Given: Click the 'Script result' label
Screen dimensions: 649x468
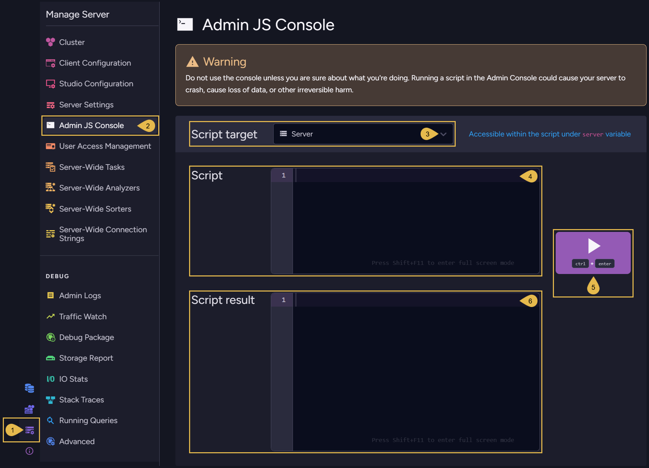Looking at the screenshot, I should [223, 300].
